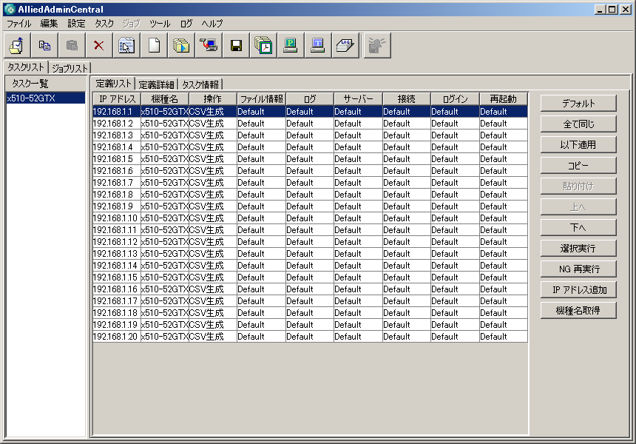This screenshot has height=444, width=636.
Task: Open the 設定 menu
Action: click(x=76, y=24)
